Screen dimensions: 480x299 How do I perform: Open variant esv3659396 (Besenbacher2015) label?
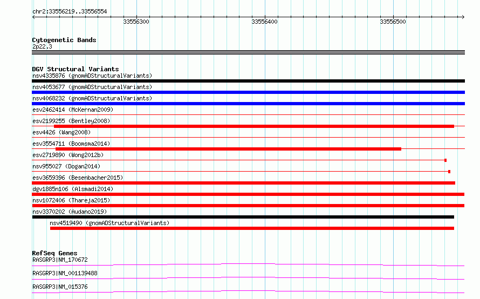pyautogui.click(x=78, y=178)
